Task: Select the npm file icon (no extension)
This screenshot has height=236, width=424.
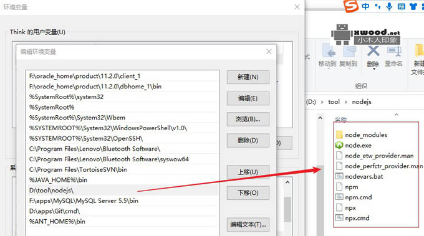Action: (x=339, y=187)
